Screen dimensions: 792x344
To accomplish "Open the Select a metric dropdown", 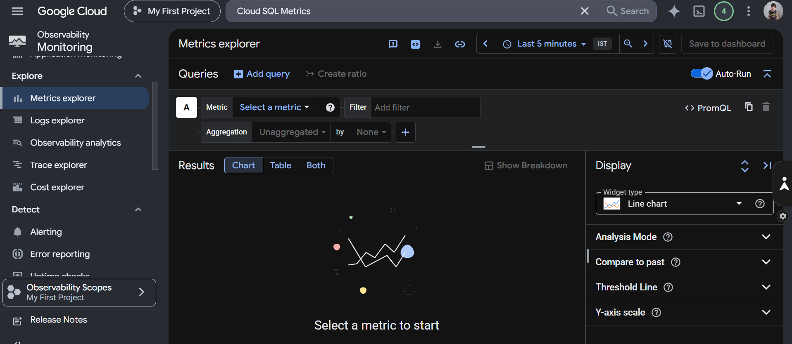I will (274, 107).
